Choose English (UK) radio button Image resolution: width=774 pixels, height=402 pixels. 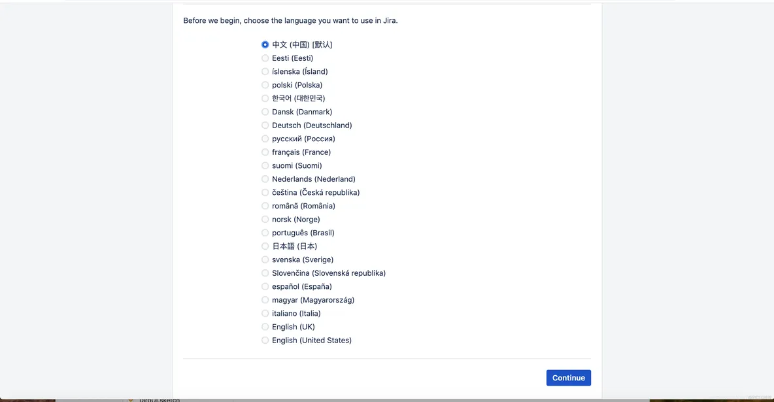coord(265,326)
